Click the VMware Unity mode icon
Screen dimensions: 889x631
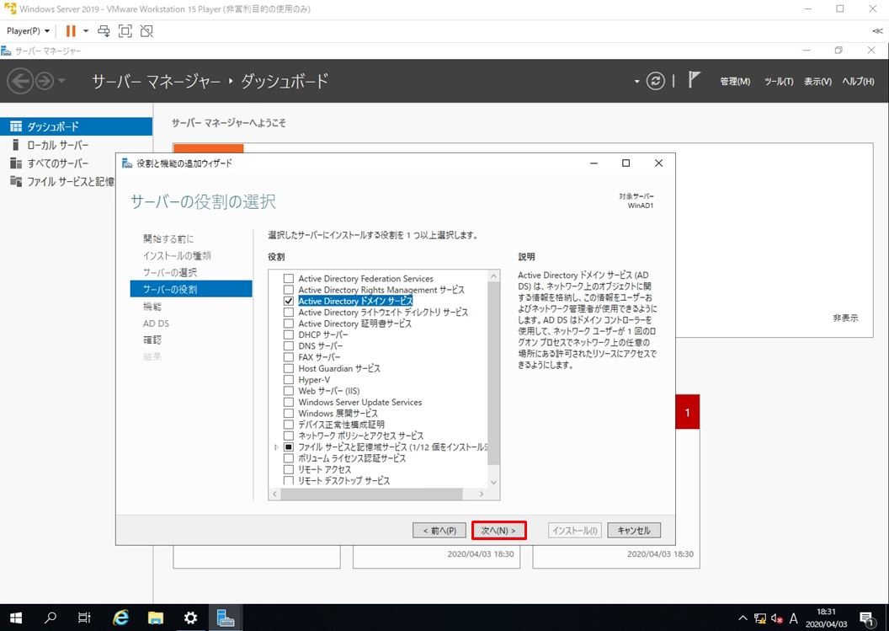coord(146,31)
